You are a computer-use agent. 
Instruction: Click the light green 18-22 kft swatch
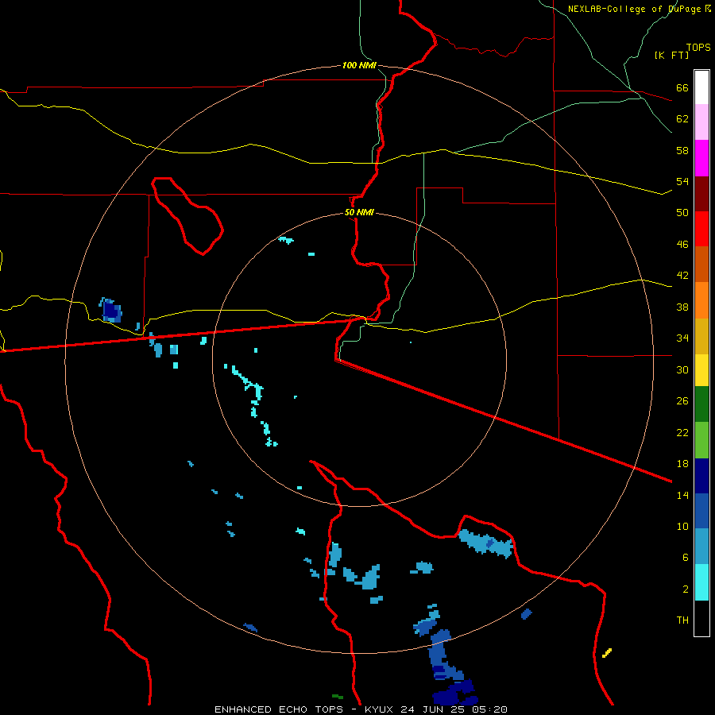point(701,440)
